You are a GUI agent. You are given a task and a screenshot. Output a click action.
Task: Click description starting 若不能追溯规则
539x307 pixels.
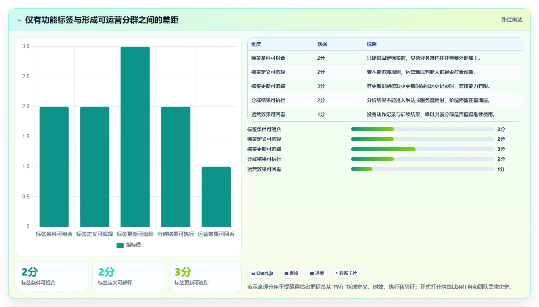click(x=422, y=72)
